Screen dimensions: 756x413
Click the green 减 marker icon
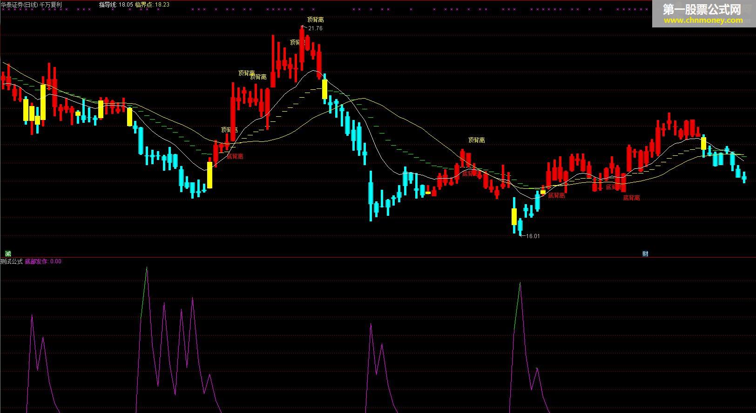tap(8, 253)
